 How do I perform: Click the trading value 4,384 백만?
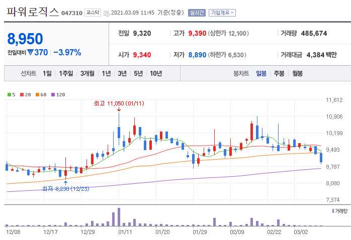click(321, 55)
